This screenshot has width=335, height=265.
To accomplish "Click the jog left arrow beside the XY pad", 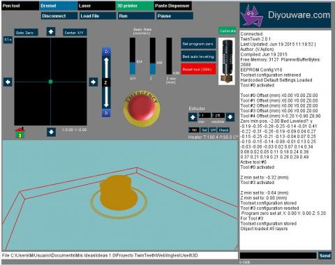I will tap(8, 82).
